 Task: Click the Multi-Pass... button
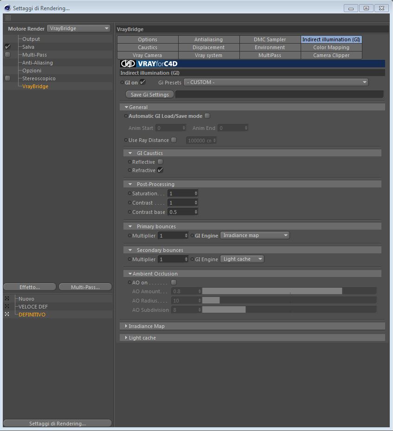point(85,287)
